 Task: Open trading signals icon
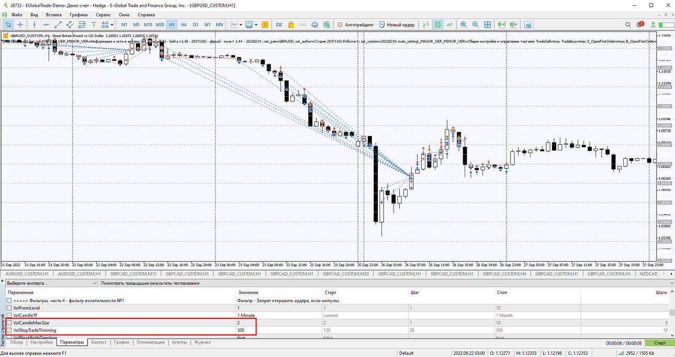(x=303, y=25)
